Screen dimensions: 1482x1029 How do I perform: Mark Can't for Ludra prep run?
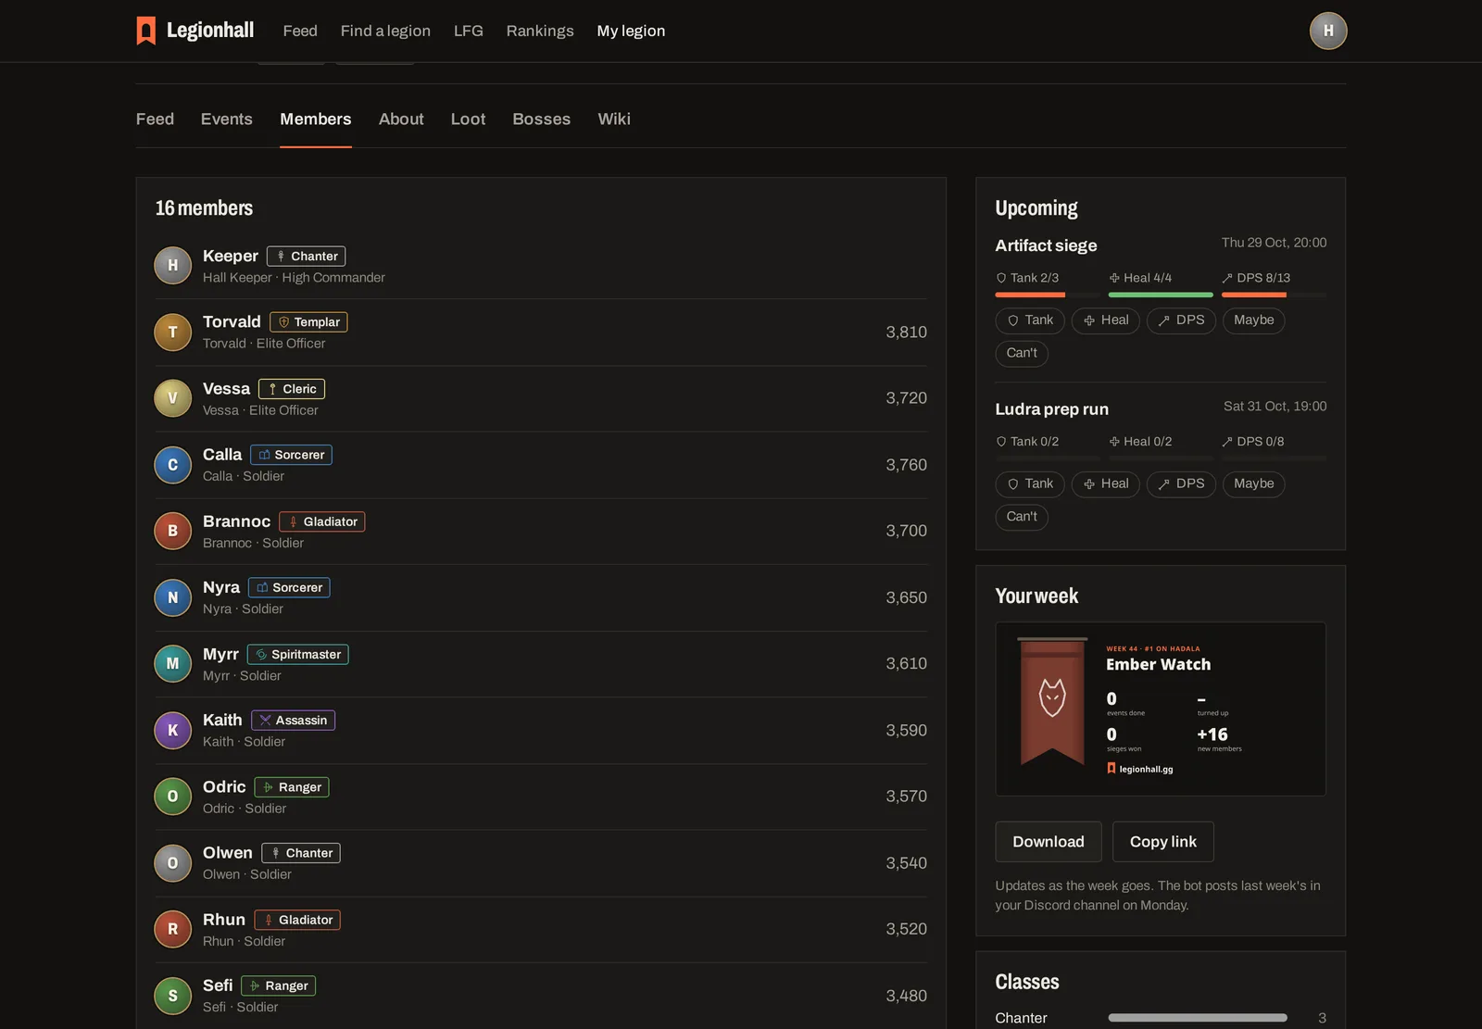pyautogui.click(x=1022, y=517)
